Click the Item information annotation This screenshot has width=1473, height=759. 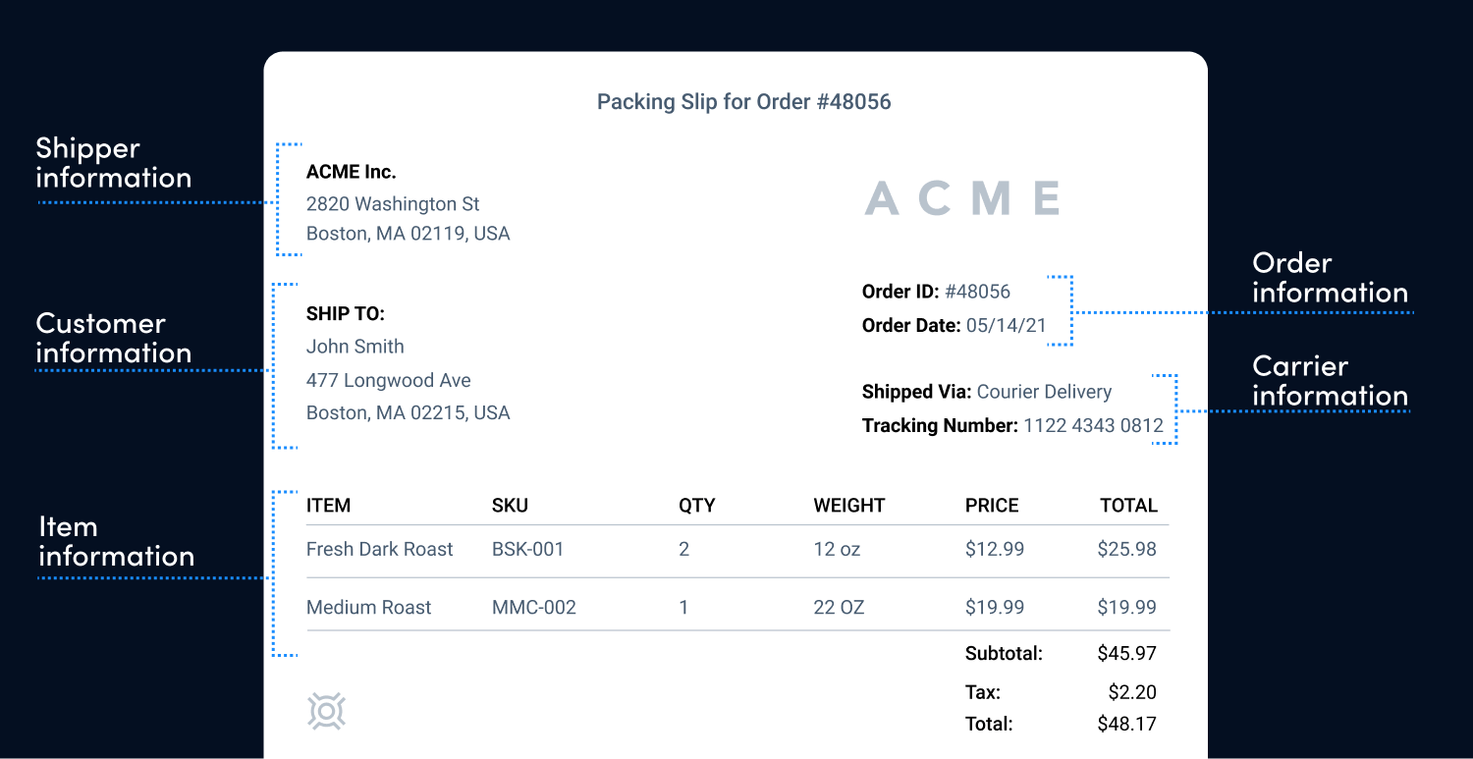tap(116, 541)
